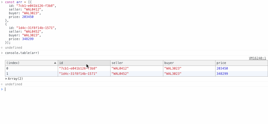Click the "1d4c-31f8f14b-1571" id cell in table
Screen dimensions: 268x124
84,74
